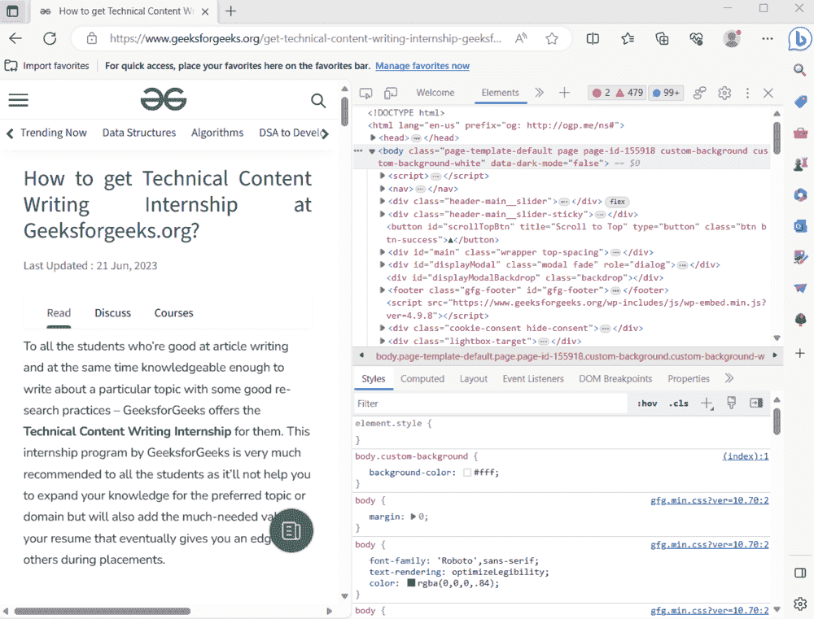The width and height of the screenshot is (814, 619).
Task: Open the 99+ issues counter
Action: tap(666, 93)
